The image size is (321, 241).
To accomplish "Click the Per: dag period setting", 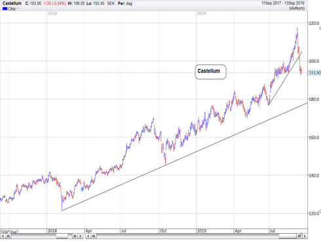I will point(125,3).
